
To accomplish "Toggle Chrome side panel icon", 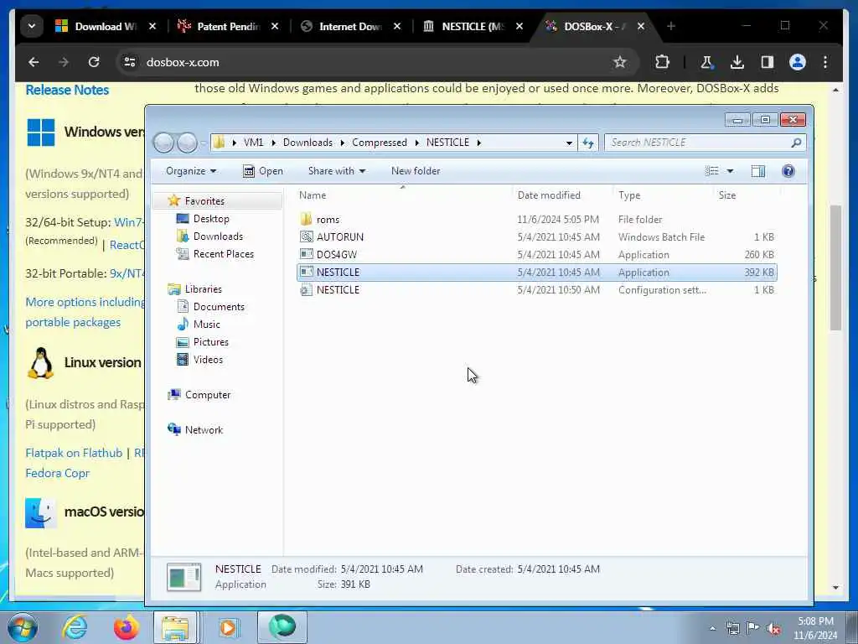I will pos(768,62).
